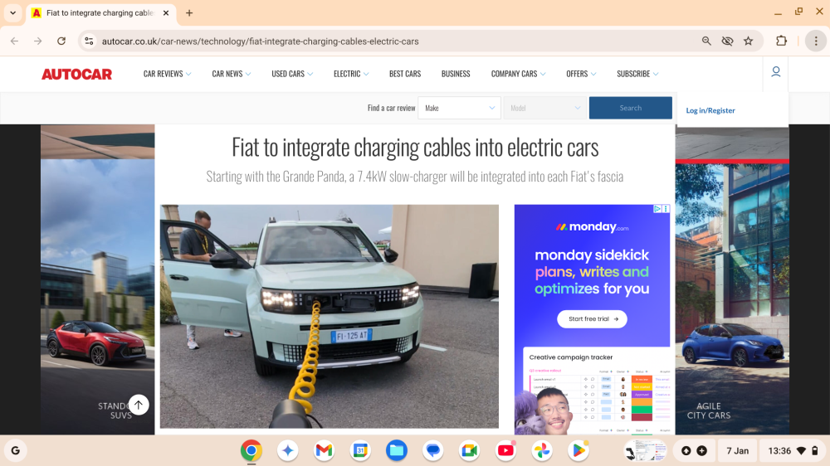Open the Files app from shelf
830x466 pixels.
point(397,451)
